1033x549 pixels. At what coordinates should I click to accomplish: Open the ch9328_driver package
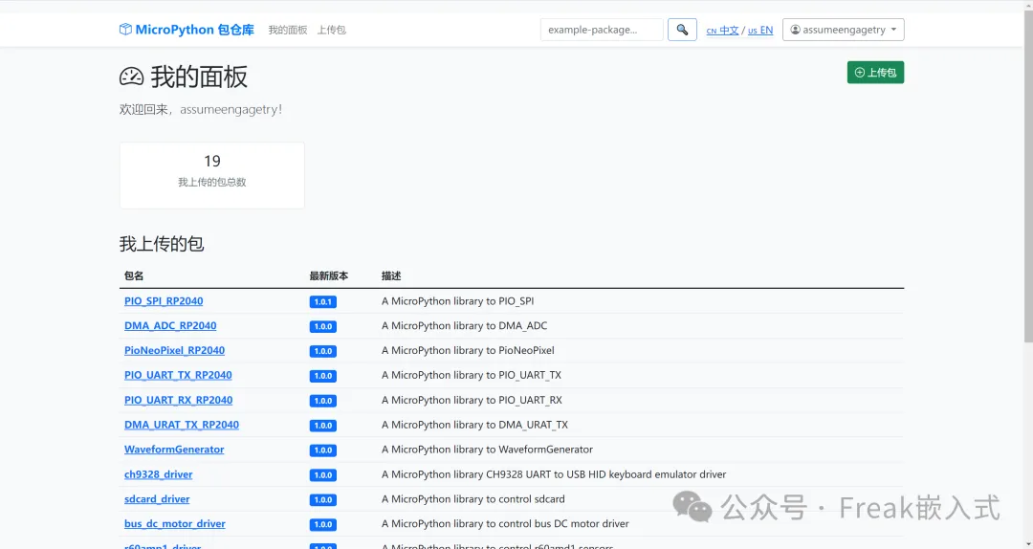point(158,474)
